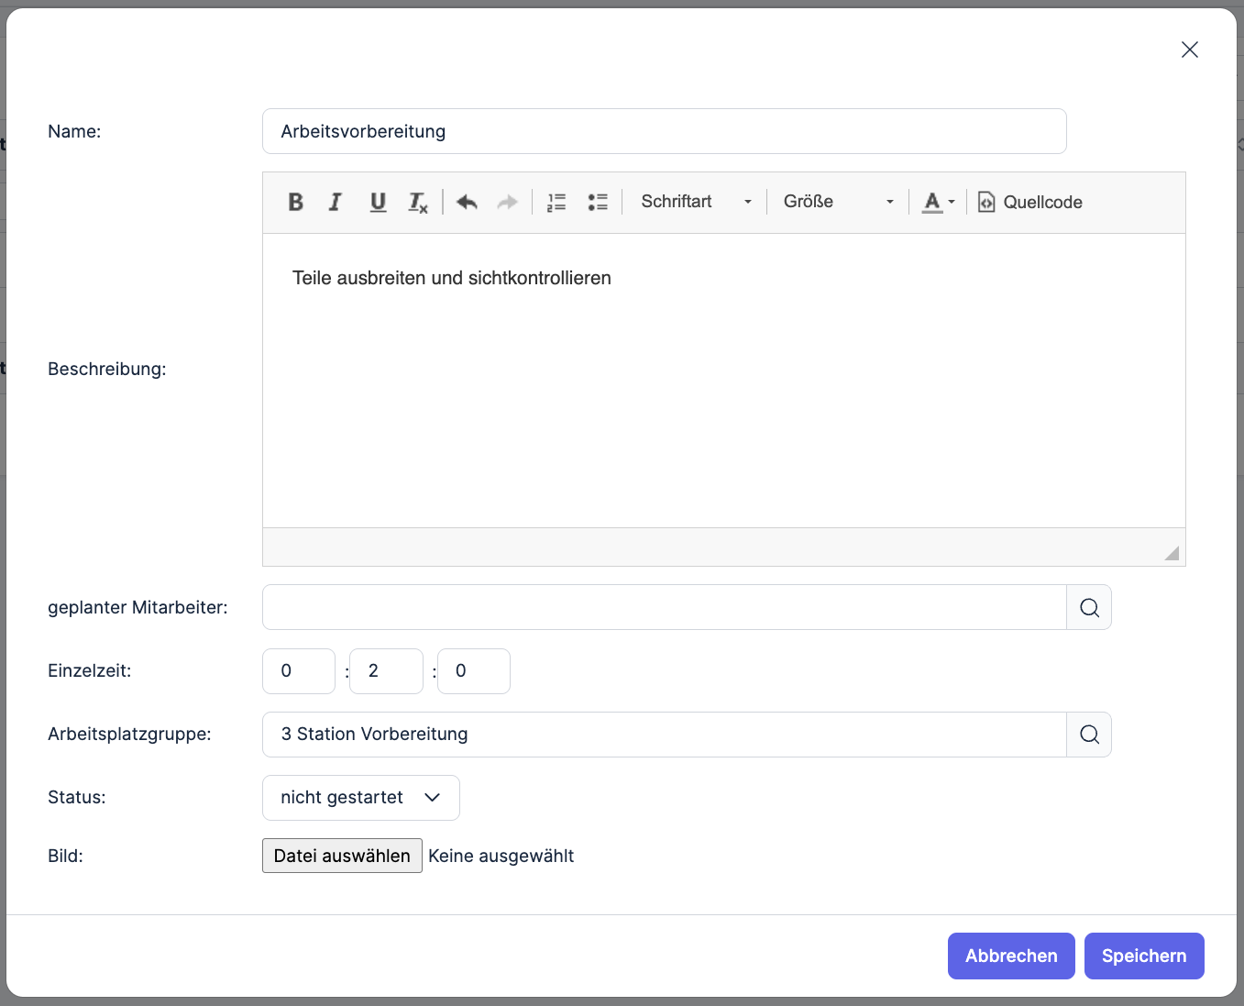Image resolution: width=1244 pixels, height=1006 pixels.
Task: Click the Datei auswählen button
Action: (342, 856)
